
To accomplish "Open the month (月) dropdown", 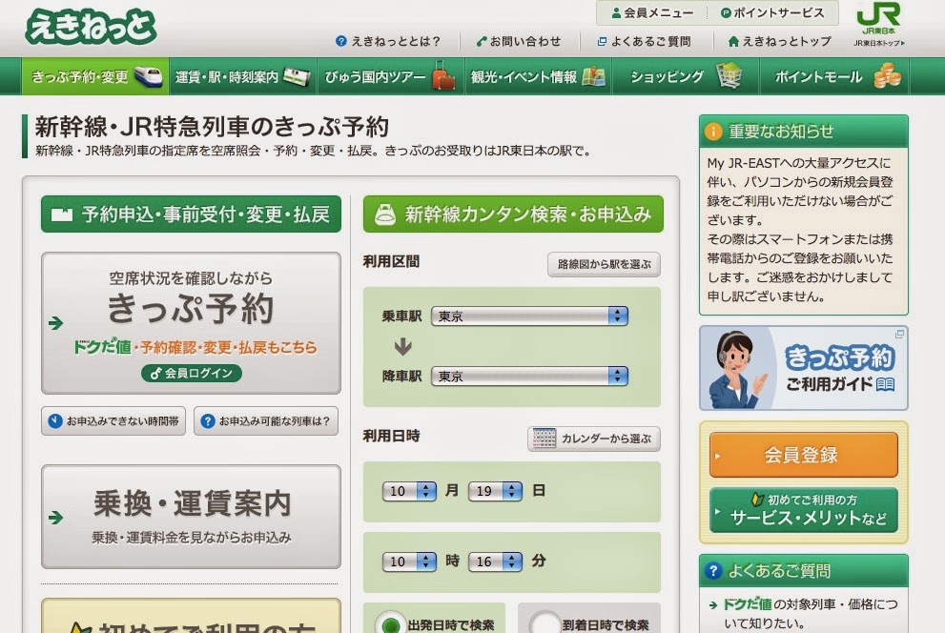I will coord(409,491).
